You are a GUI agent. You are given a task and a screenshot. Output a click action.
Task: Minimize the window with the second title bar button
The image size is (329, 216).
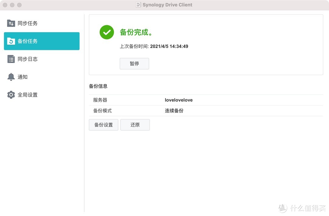(12, 5)
